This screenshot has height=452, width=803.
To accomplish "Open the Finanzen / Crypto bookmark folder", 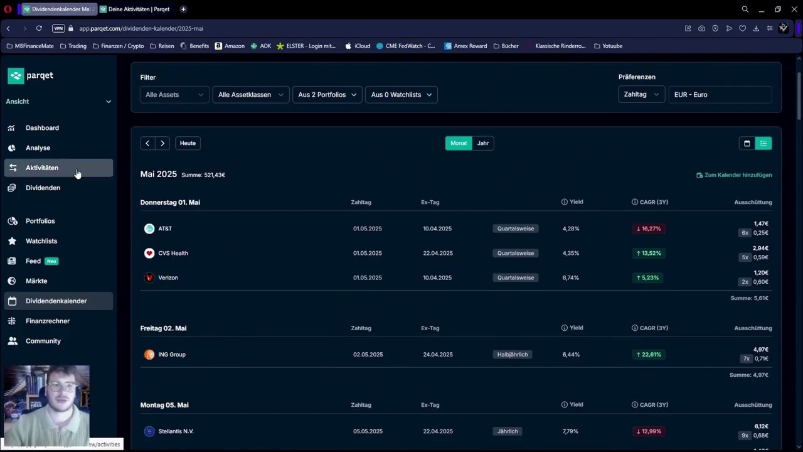I will point(118,46).
